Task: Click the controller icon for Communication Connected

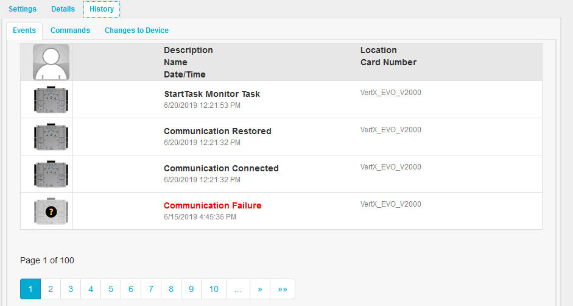Action: pos(51,174)
